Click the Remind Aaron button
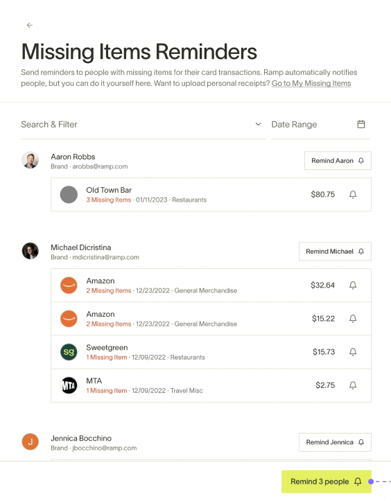The height and width of the screenshot is (501, 391). 338,161
